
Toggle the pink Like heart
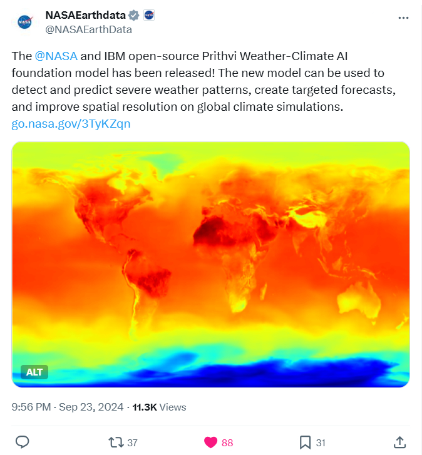coord(211,442)
